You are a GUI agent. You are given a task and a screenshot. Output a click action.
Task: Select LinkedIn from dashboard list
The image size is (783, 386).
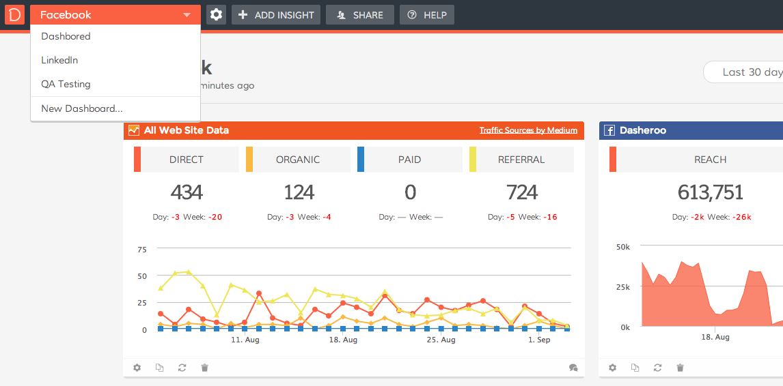tap(115, 60)
